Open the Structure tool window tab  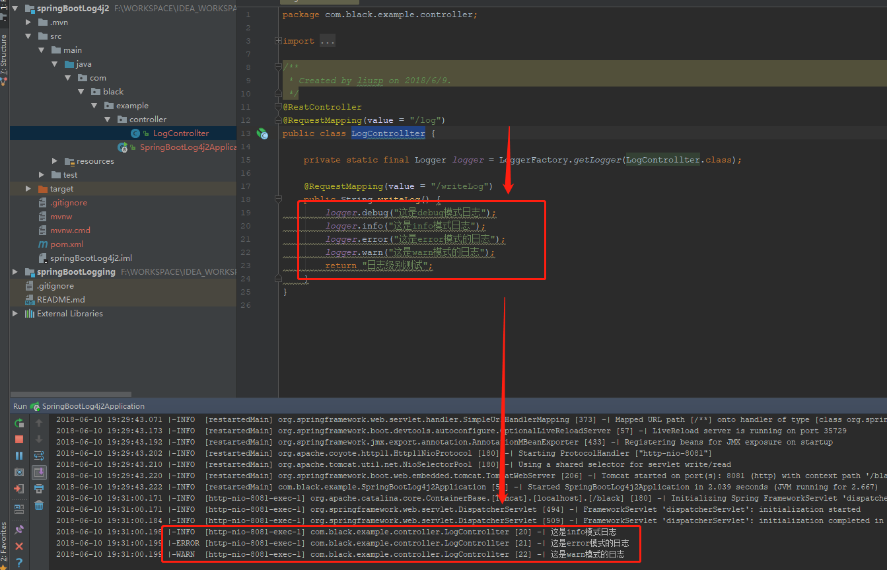[4, 59]
